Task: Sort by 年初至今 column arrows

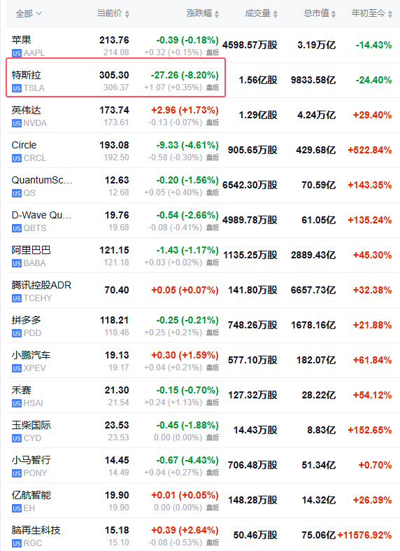Action: 390,14
